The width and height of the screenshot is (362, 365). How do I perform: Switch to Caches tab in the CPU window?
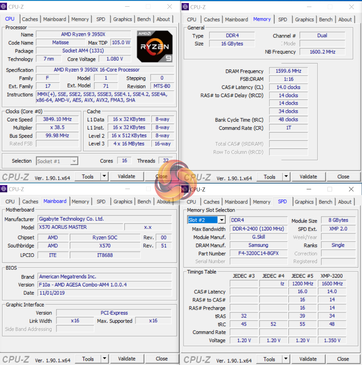click(x=30, y=19)
